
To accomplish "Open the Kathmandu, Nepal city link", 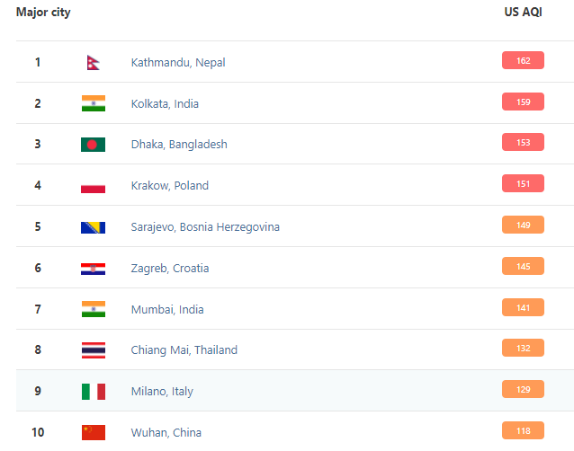I will (178, 63).
